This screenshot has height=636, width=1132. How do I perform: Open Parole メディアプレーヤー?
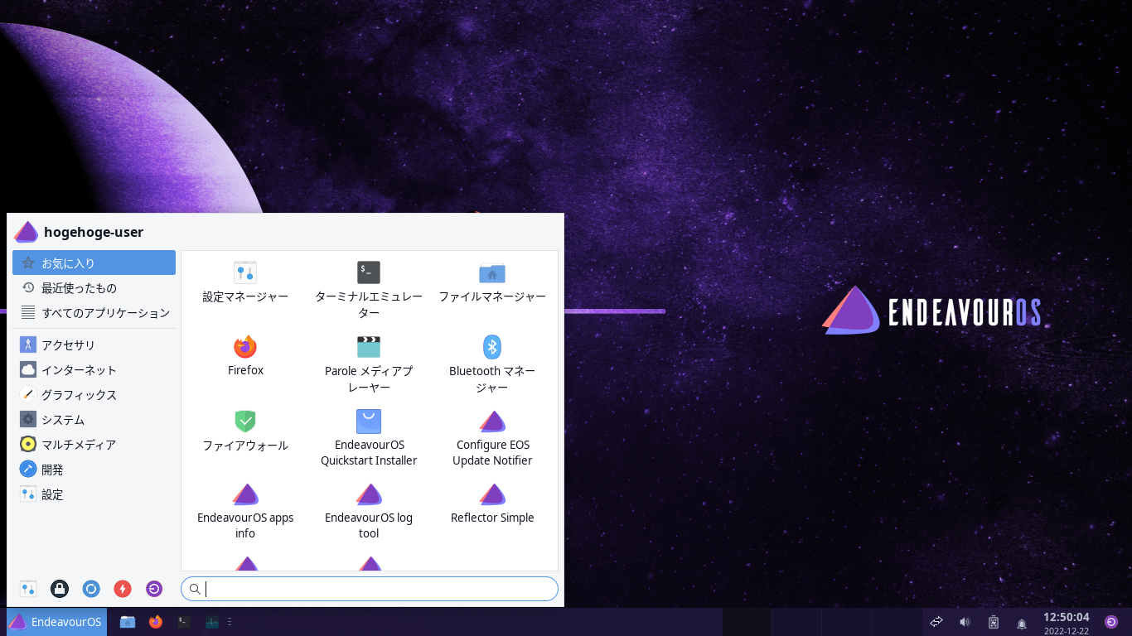[369, 364]
